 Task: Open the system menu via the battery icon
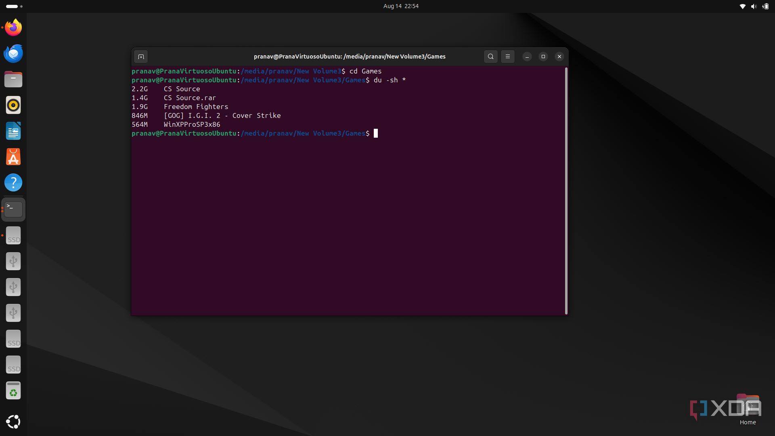[x=765, y=6]
